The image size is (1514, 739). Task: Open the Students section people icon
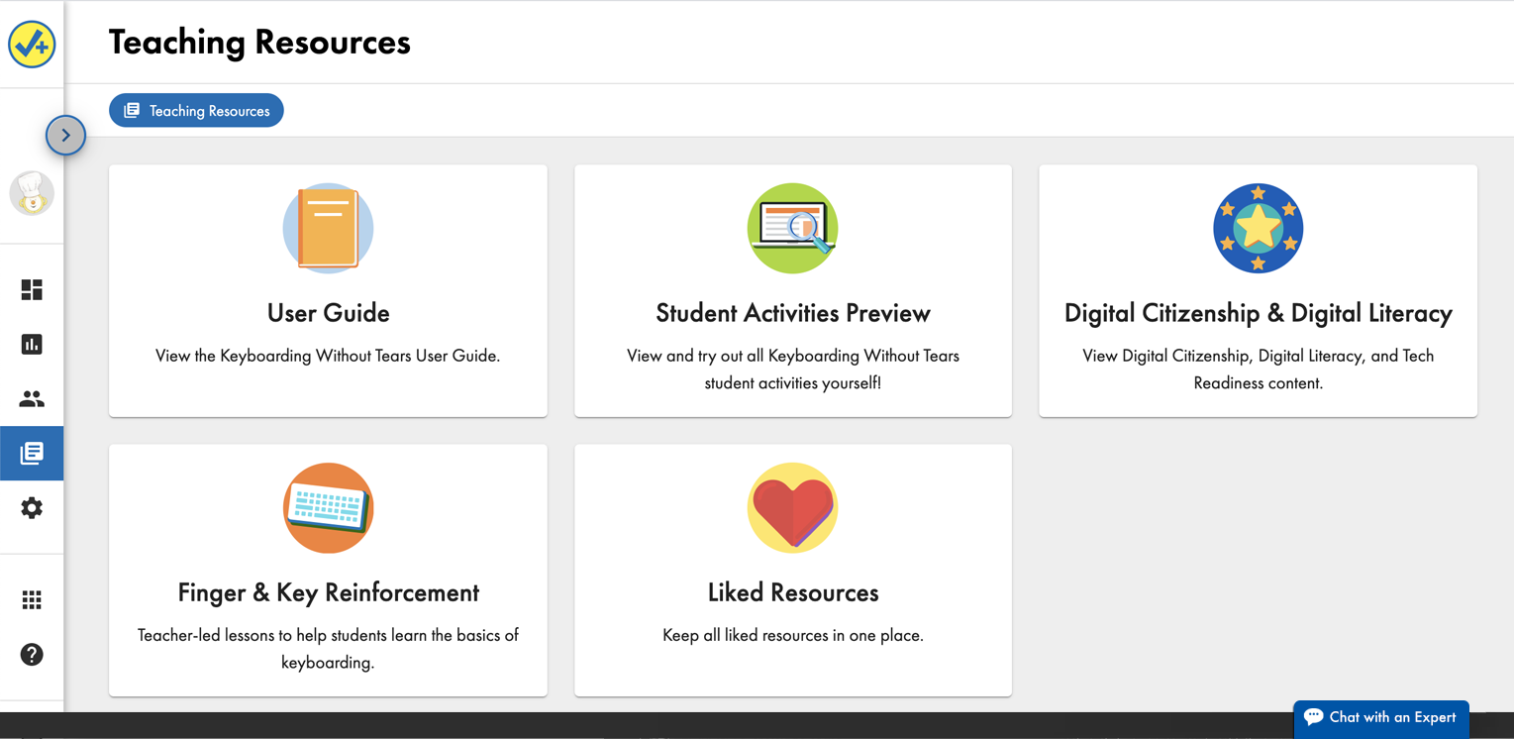click(x=32, y=398)
